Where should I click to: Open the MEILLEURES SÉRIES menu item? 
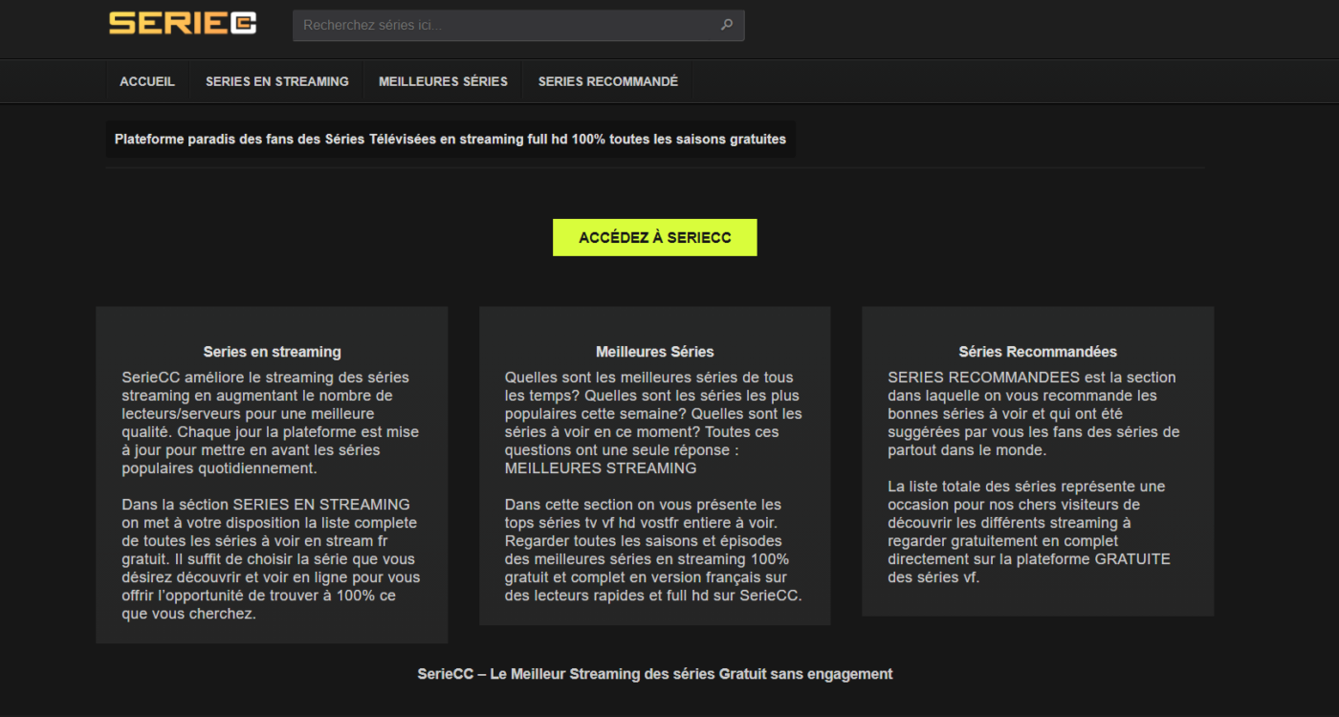pos(443,81)
